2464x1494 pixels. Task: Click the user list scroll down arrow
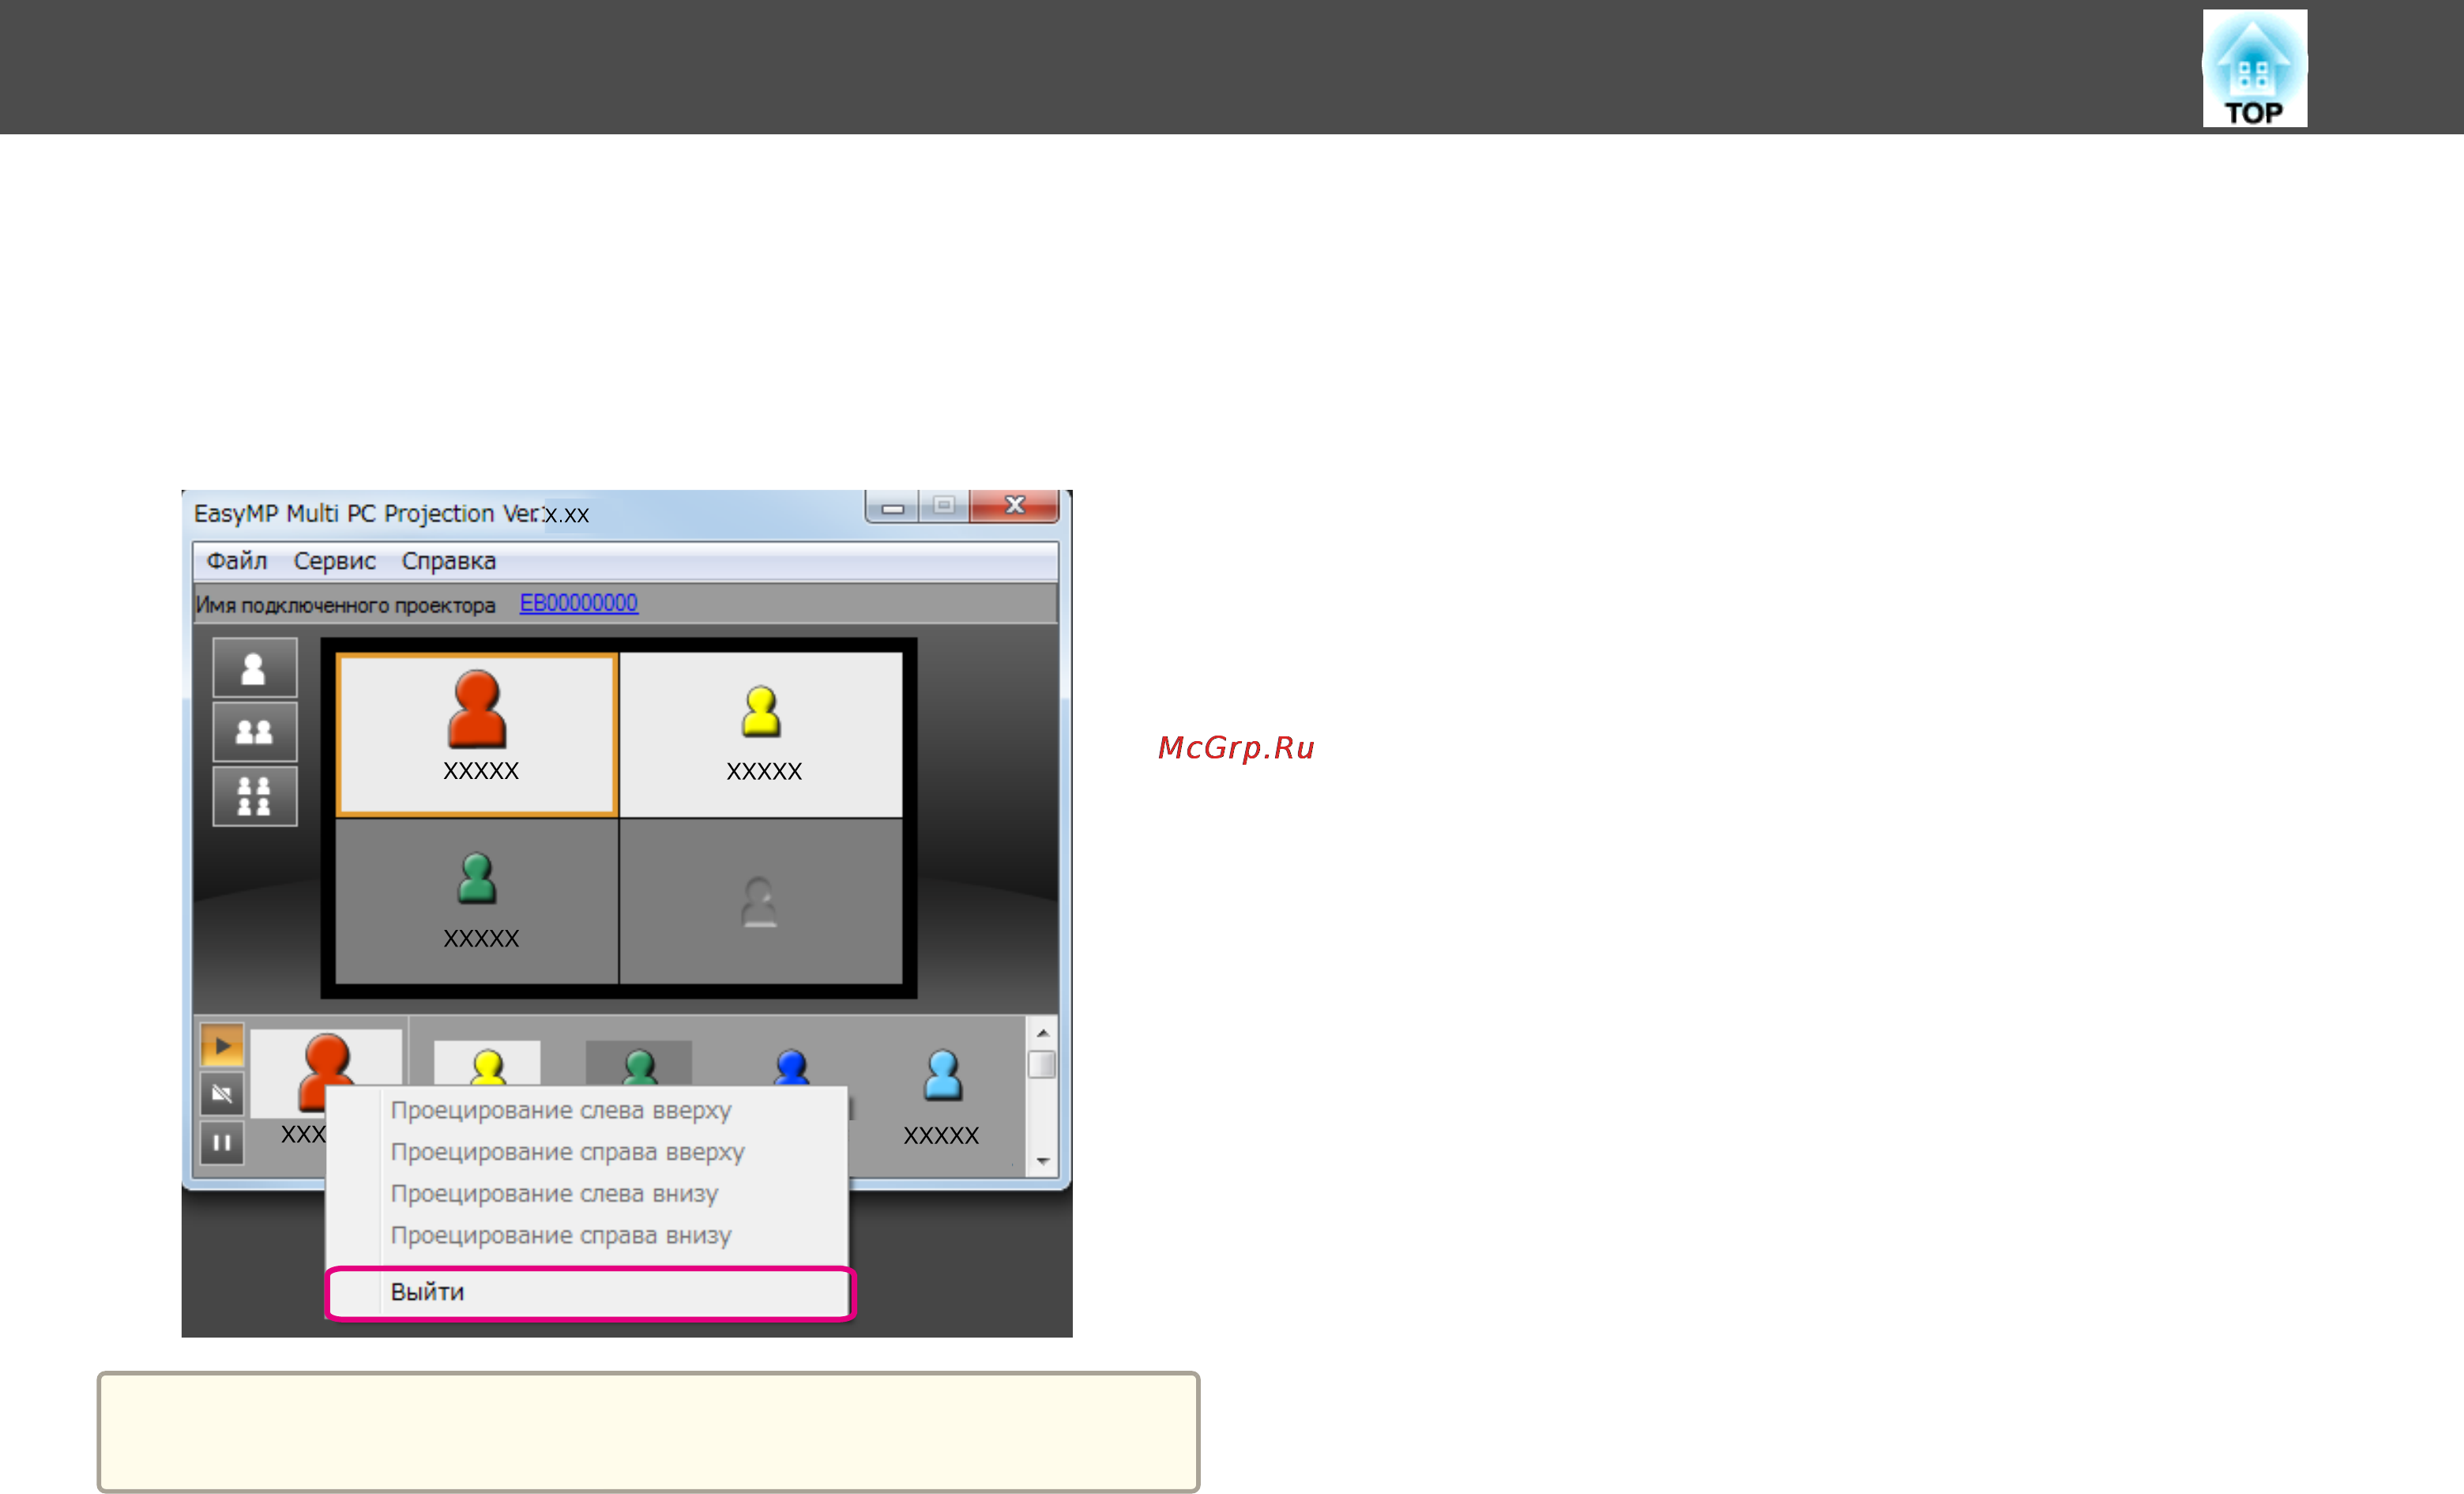click(1042, 1161)
